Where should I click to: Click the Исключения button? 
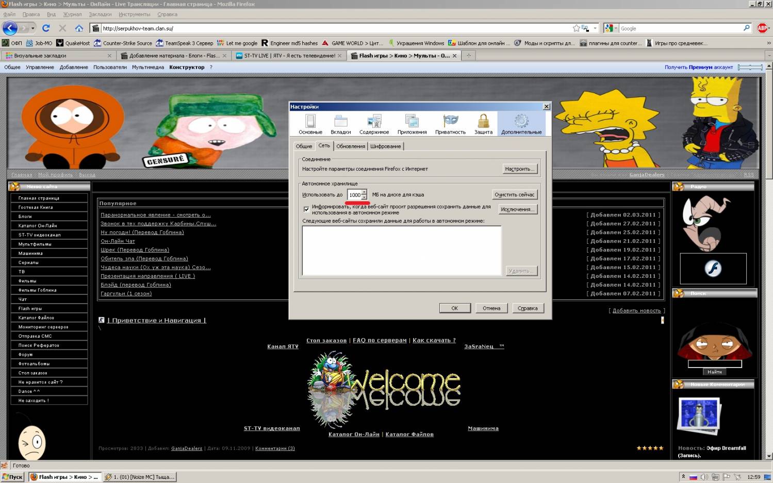(x=517, y=209)
